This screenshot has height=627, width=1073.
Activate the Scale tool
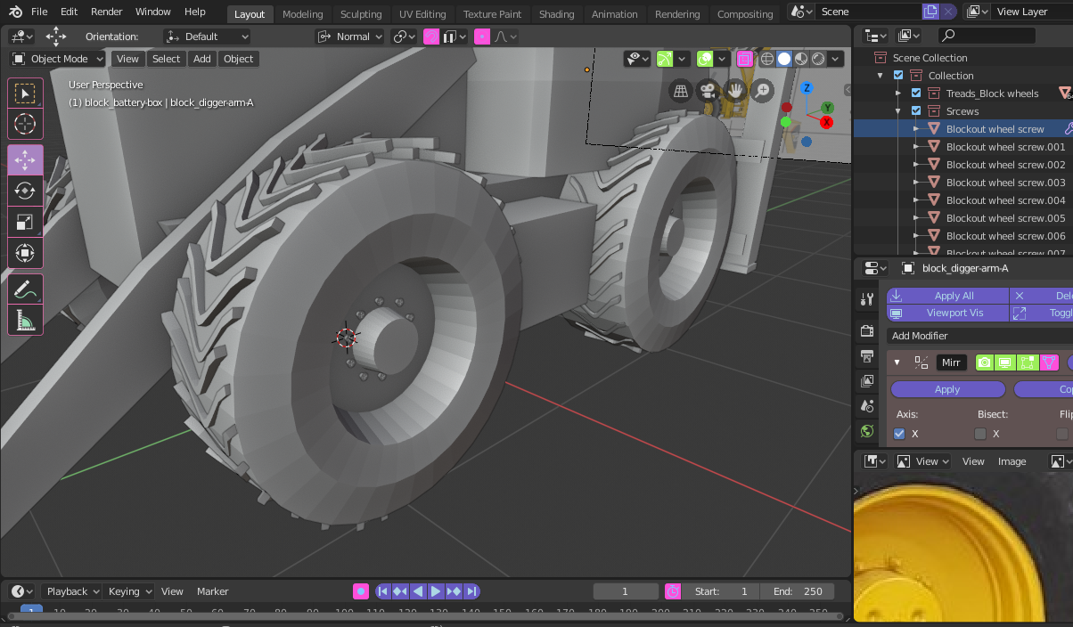pyautogui.click(x=25, y=222)
